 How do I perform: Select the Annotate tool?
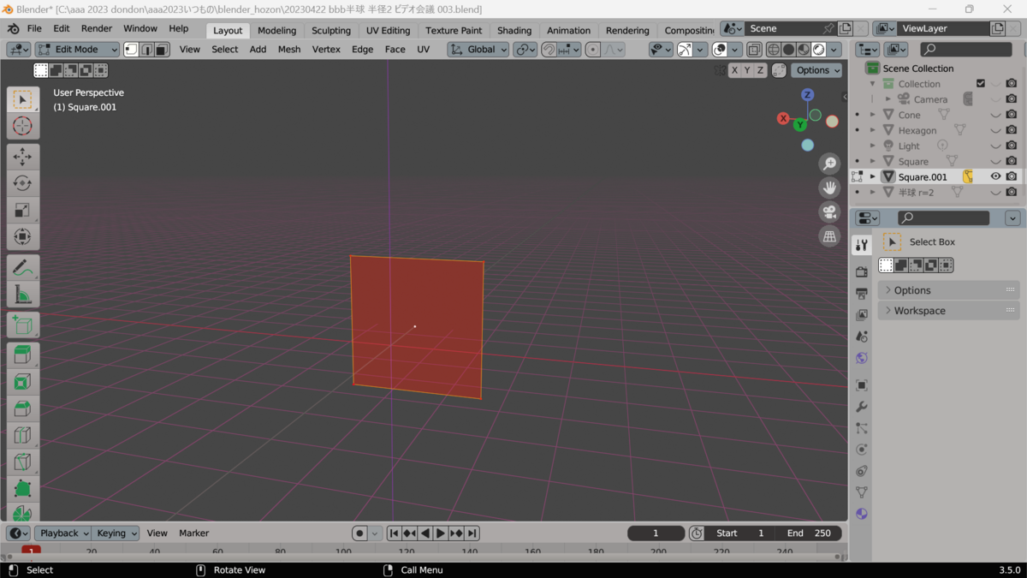click(23, 268)
